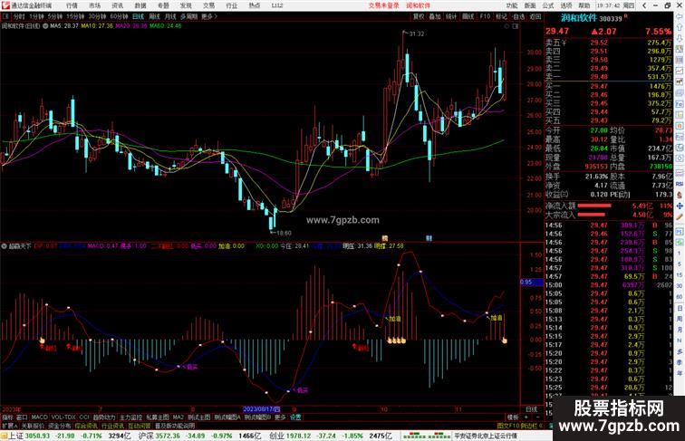Click the back arrow in title bar

645,5
